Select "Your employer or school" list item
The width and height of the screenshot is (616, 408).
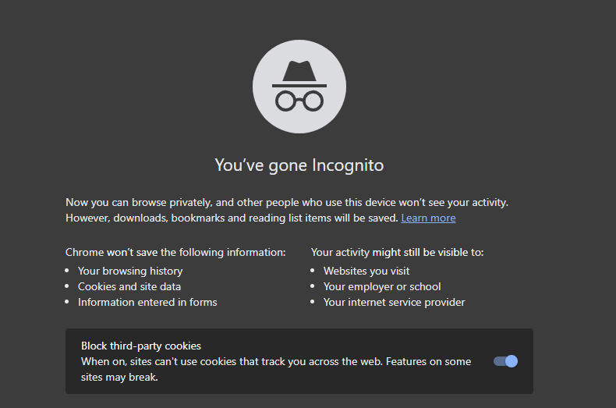[382, 286]
